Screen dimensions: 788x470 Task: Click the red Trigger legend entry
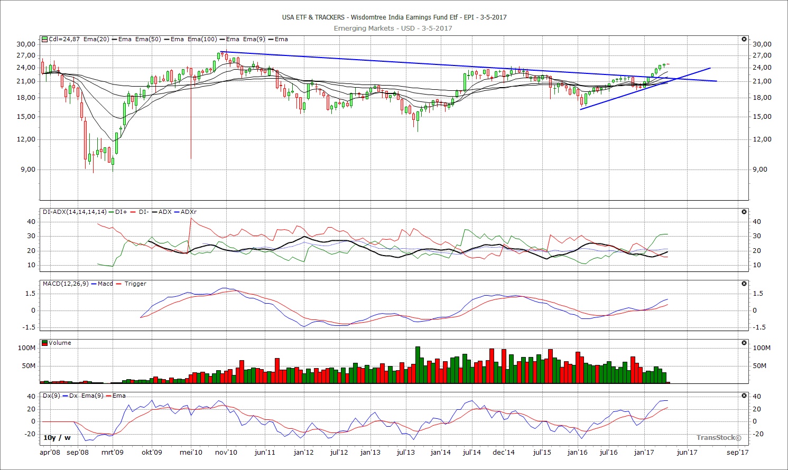[131, 284]
